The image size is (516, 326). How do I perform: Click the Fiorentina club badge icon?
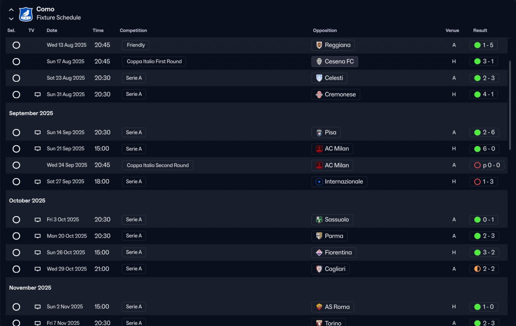319,253
